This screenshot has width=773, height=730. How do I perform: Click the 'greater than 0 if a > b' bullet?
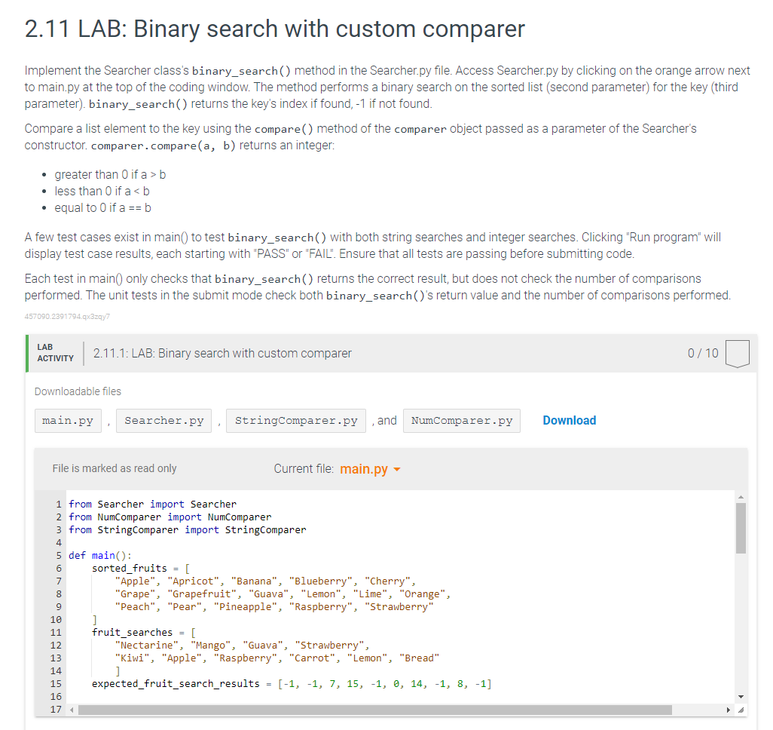110,175
